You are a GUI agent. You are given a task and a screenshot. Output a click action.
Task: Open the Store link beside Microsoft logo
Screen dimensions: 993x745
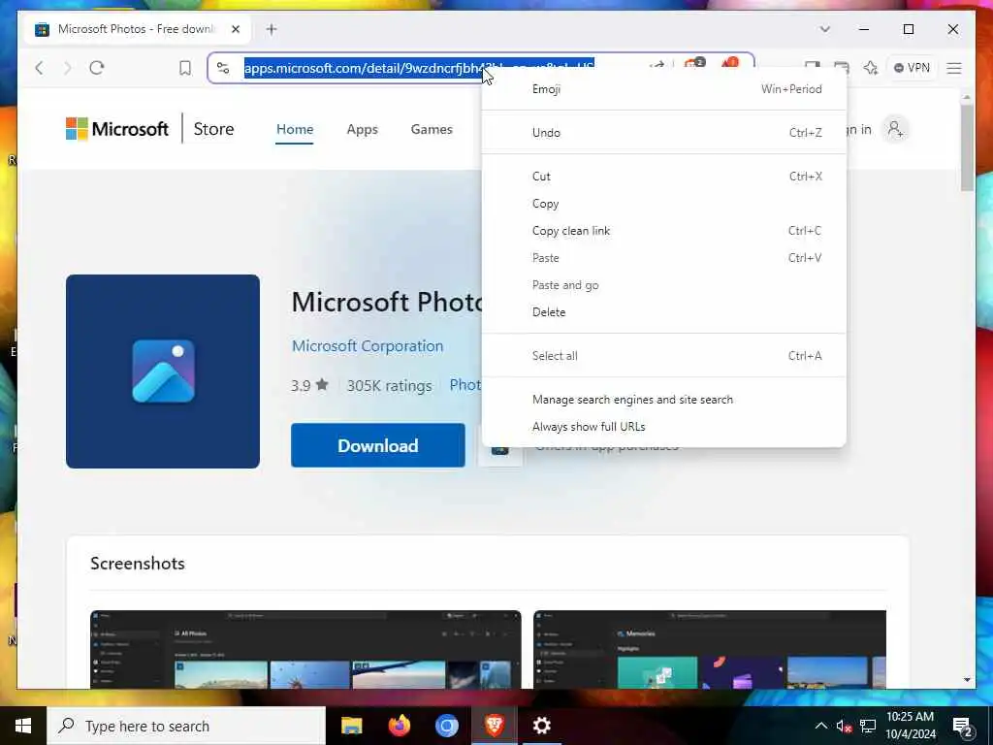click(x=213, y=129)
